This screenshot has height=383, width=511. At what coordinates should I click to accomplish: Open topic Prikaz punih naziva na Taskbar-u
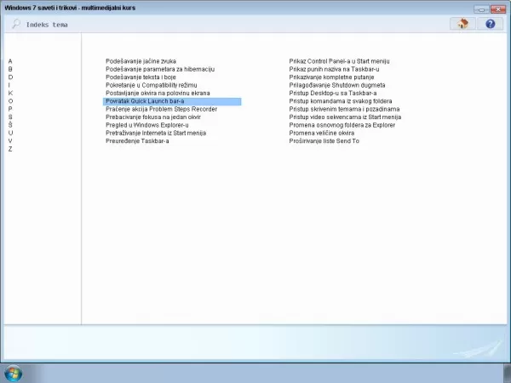tap(334, 69)
